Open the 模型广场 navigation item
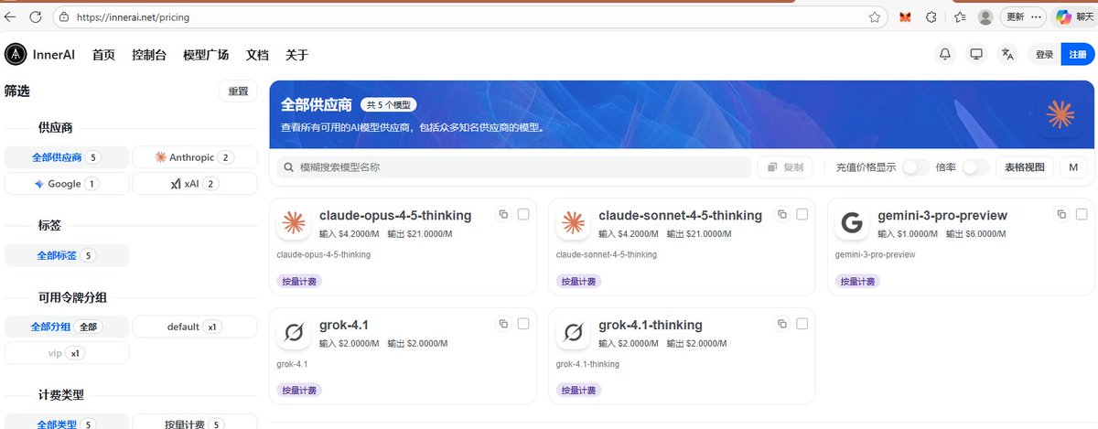Viewport: 1098px width, 429px height. (206, 55)
